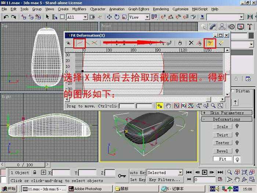Image resolution: width=257 pixels, height=193 pixels.
Task: Open the modifier list dropdown arrow
Action: [251, 44]
